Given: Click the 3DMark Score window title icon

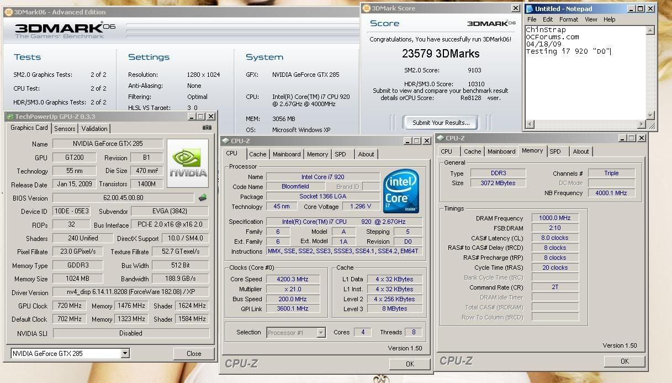Looking at the screenshot, I should (366, 8).
